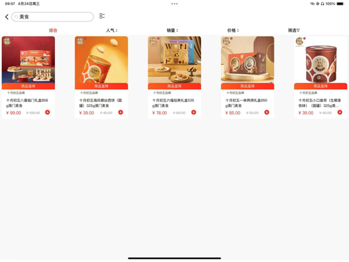
Task: Add the first ¥39.00 cookie tin to cart
Action: pyautogui.click(x=121, y=112)
